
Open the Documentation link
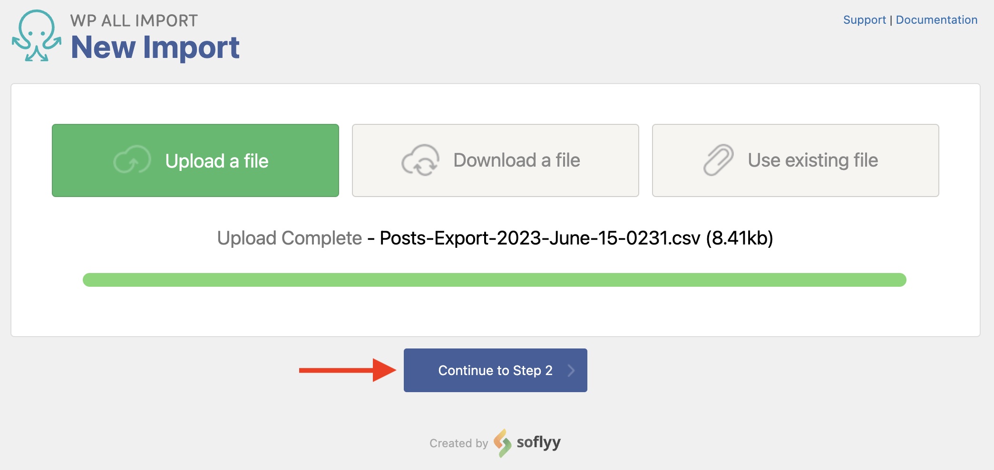coord(936,20)
